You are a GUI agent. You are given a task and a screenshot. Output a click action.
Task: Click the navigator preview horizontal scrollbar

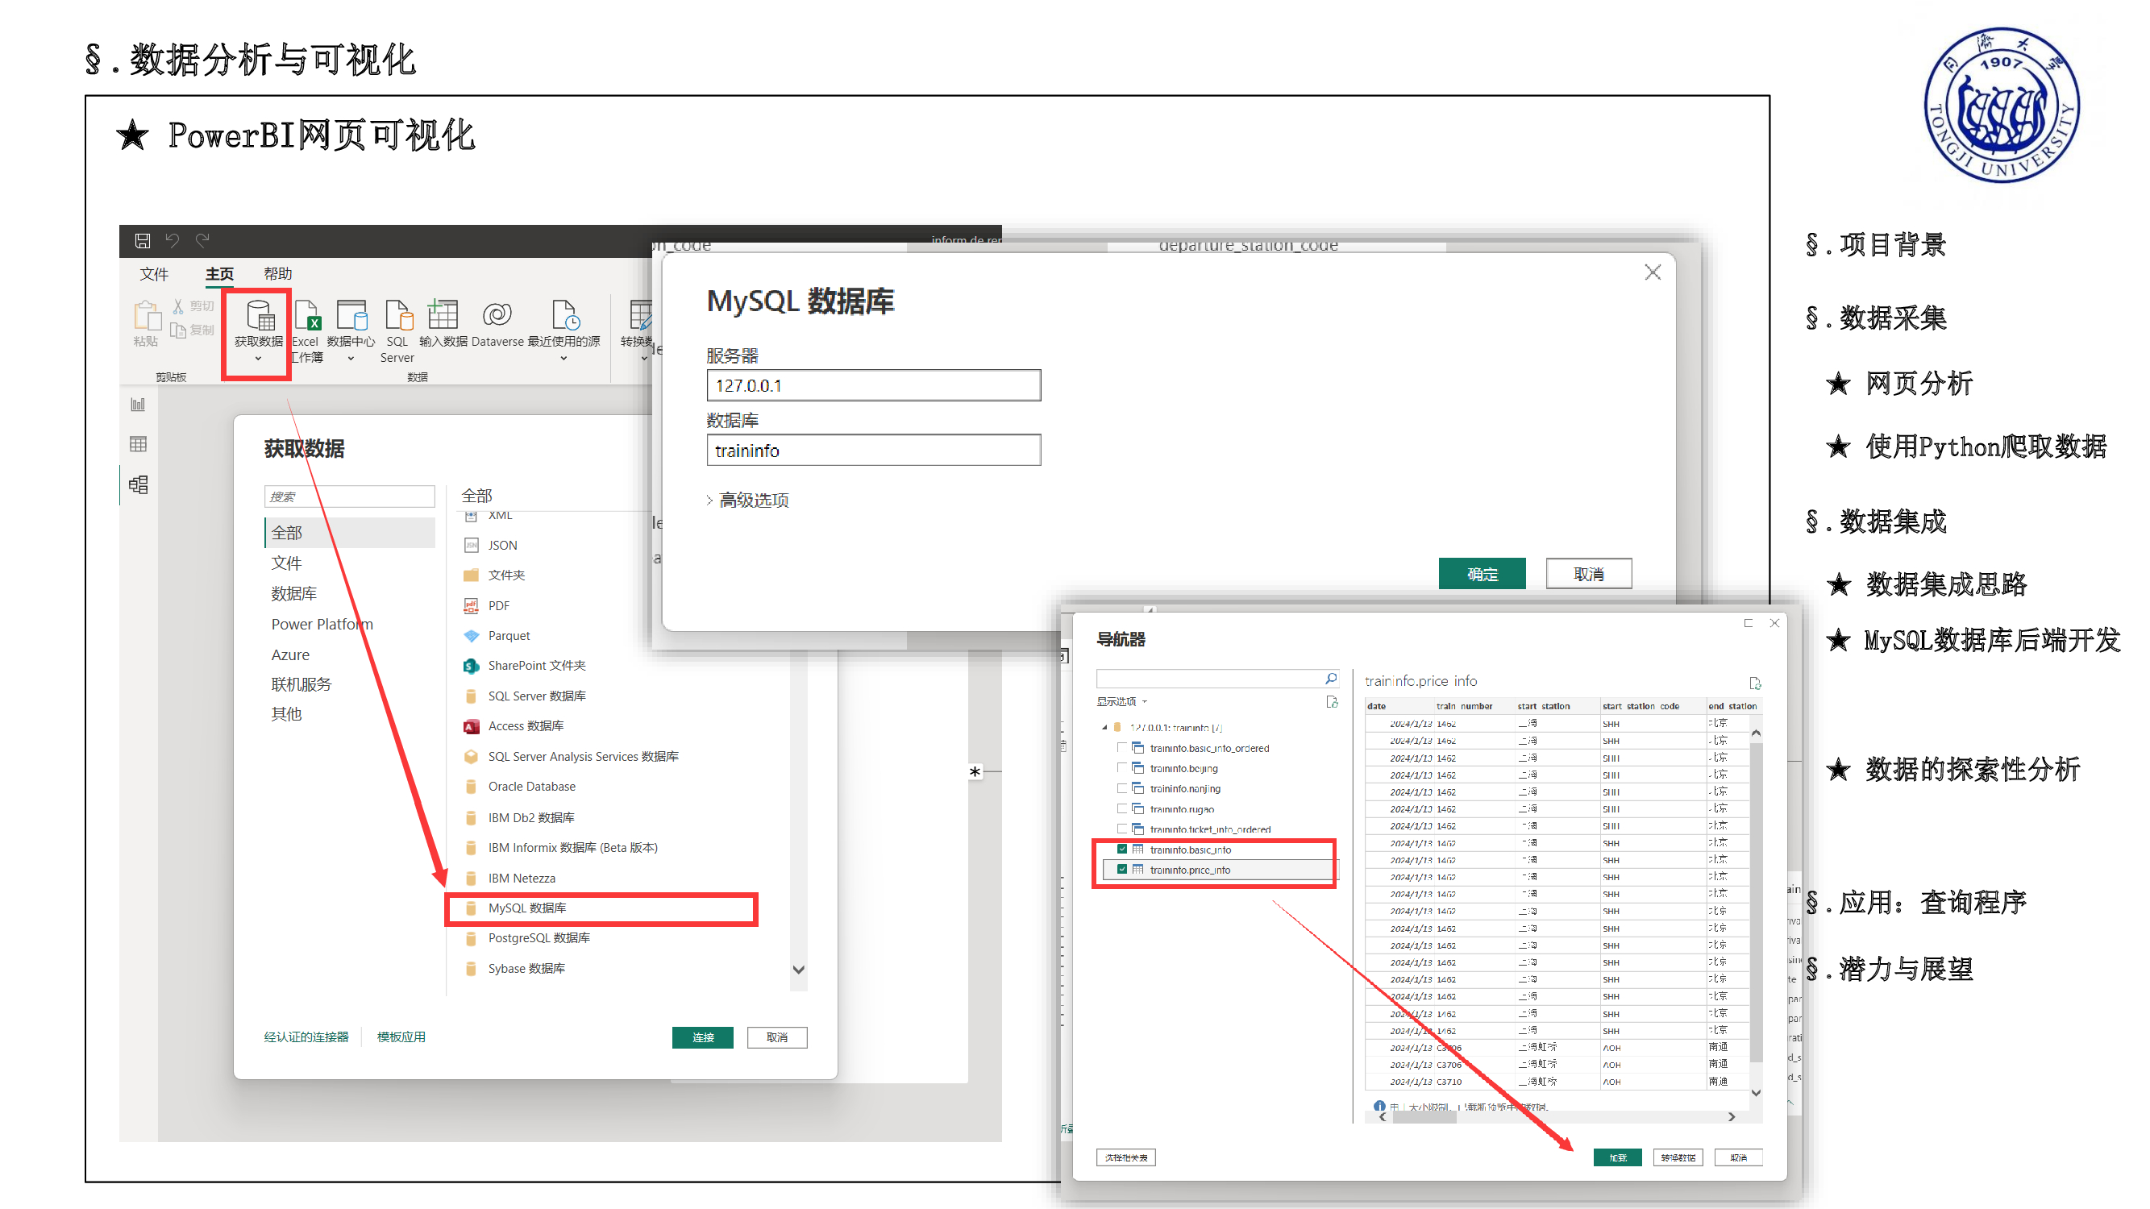click(x=1424, y=1117)
